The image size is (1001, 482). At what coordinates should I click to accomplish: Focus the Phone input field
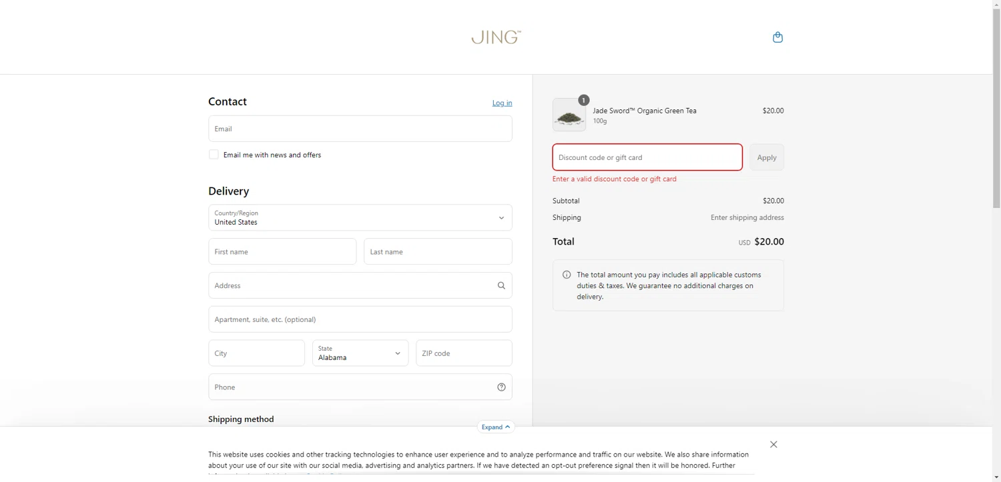point(360,387)
